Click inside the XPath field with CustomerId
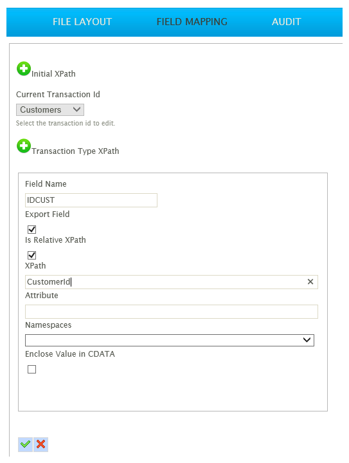The height and width of the screenshot is (463, 349). point(165,282)
